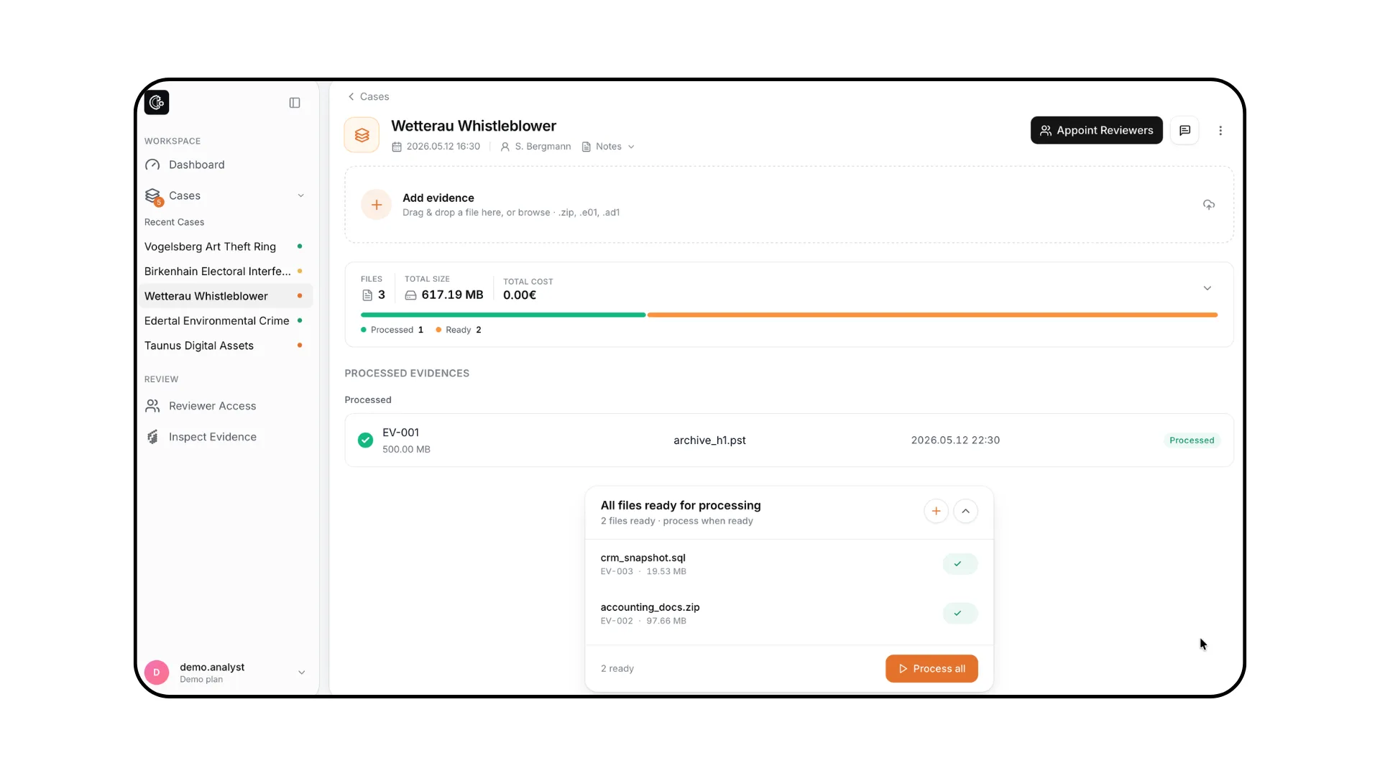Click the orange Ready progress segment
This screenshot has height=776, width=1380.
(932, 315)
